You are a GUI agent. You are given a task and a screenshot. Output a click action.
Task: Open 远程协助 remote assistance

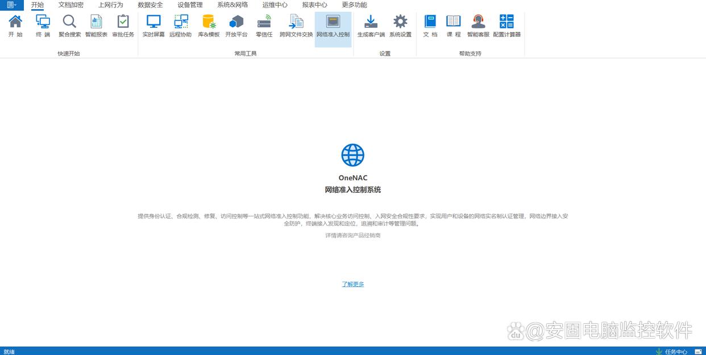pyautogui.click(x=181, y=26)
